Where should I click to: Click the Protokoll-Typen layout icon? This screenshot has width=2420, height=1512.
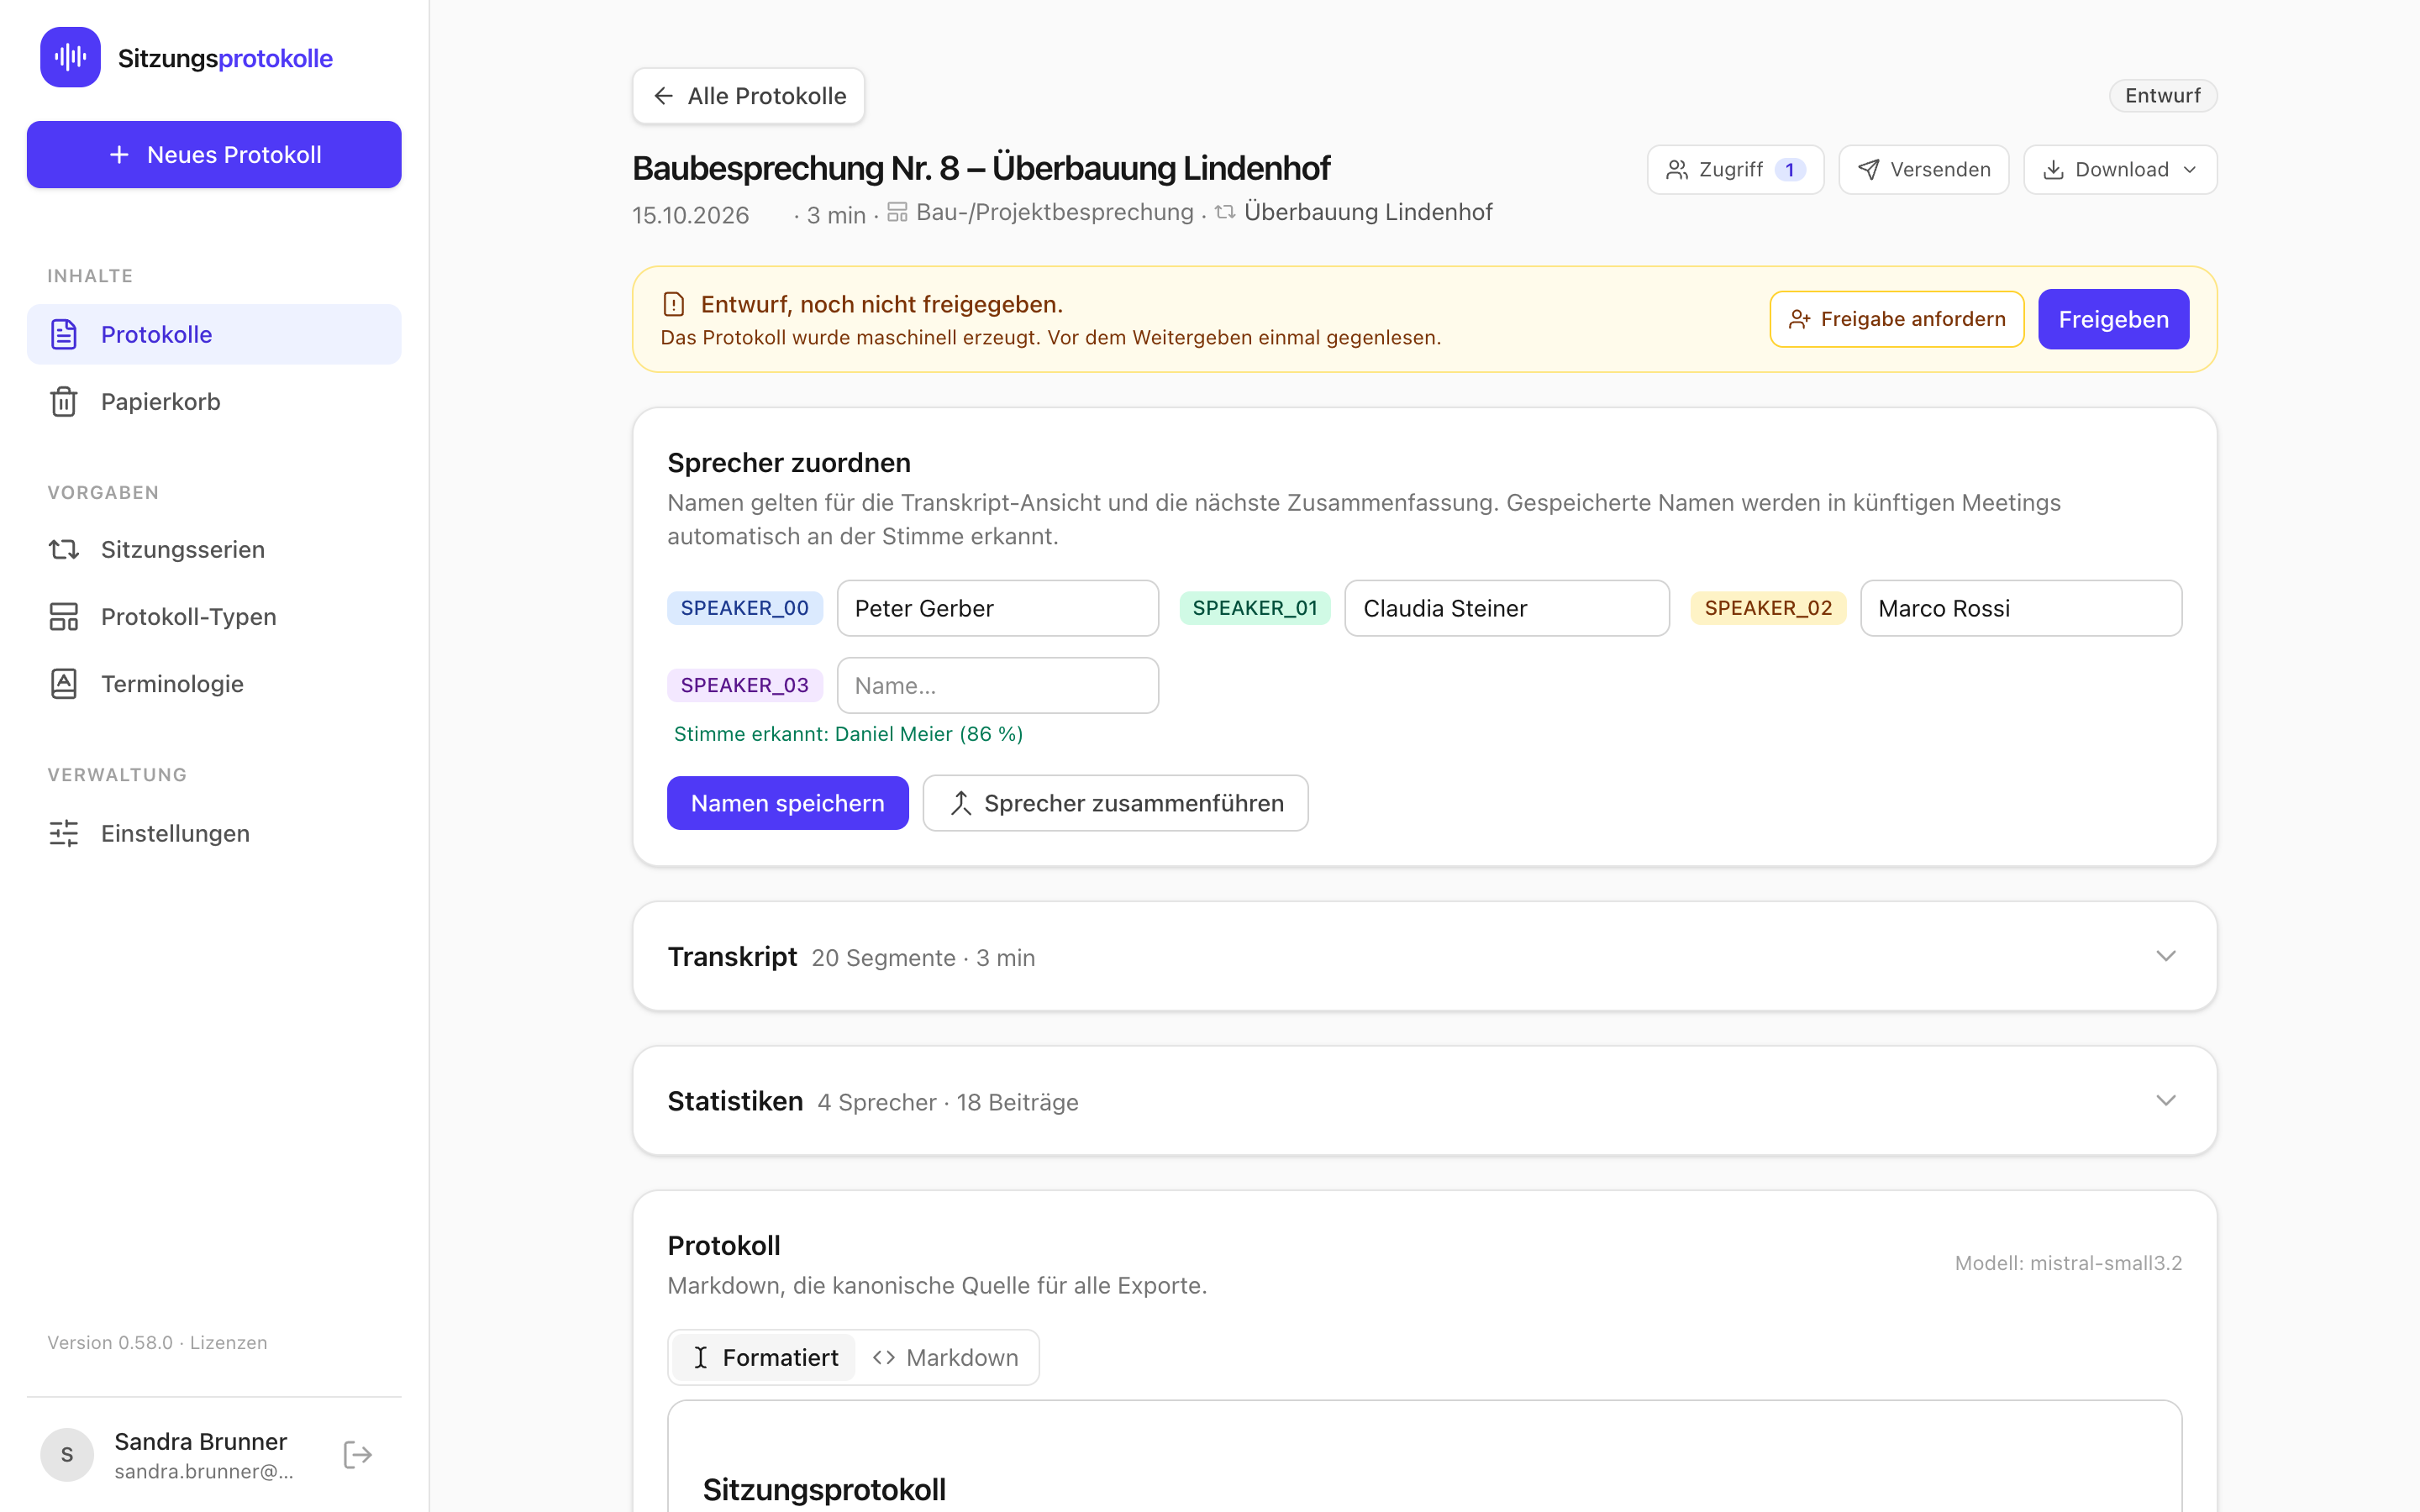(x=64, y=616)
